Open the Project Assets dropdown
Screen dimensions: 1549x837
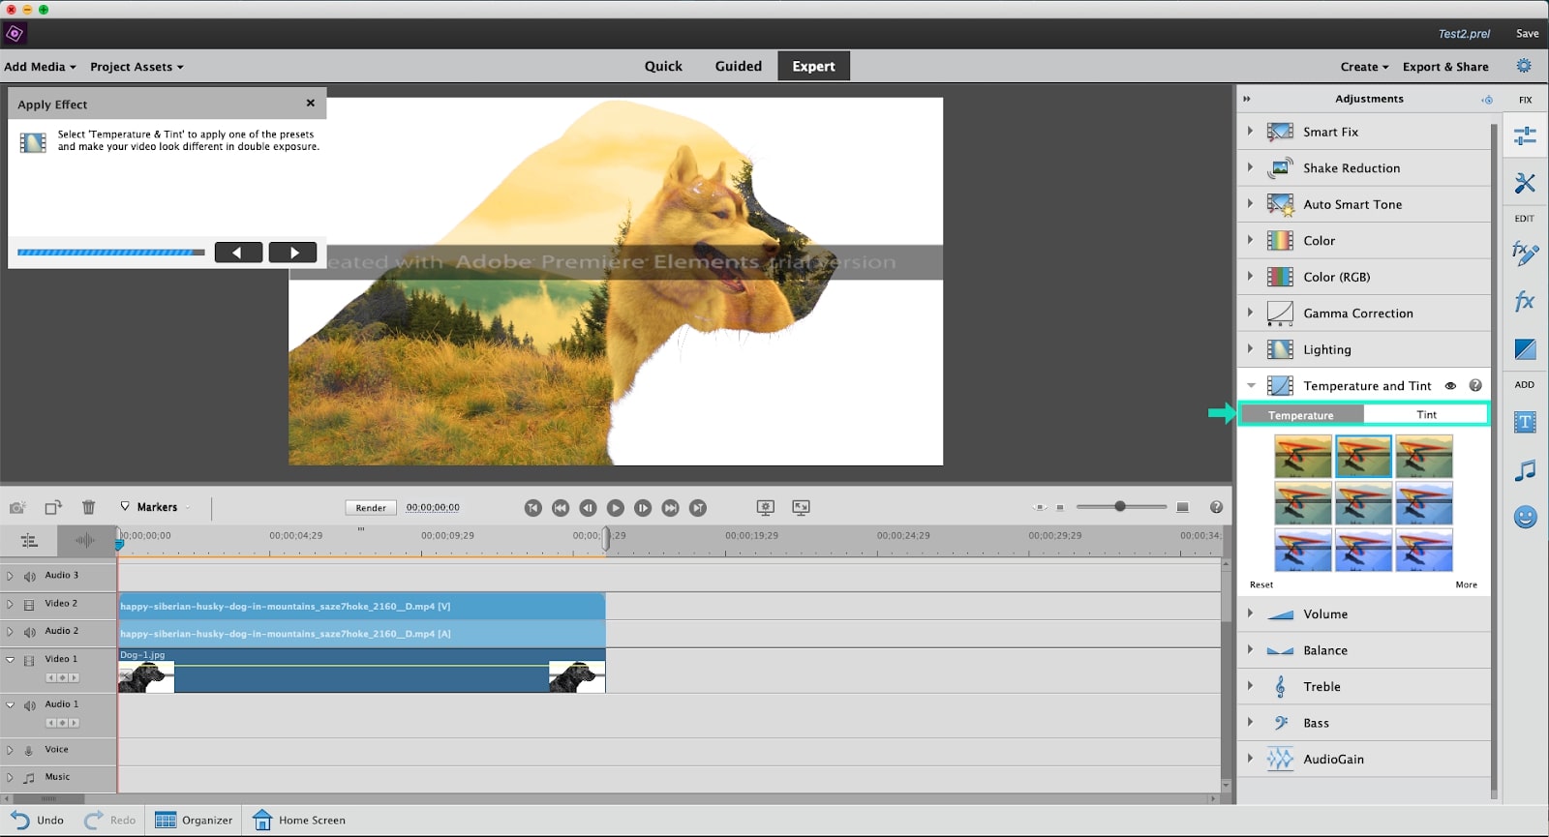point(137,67)
